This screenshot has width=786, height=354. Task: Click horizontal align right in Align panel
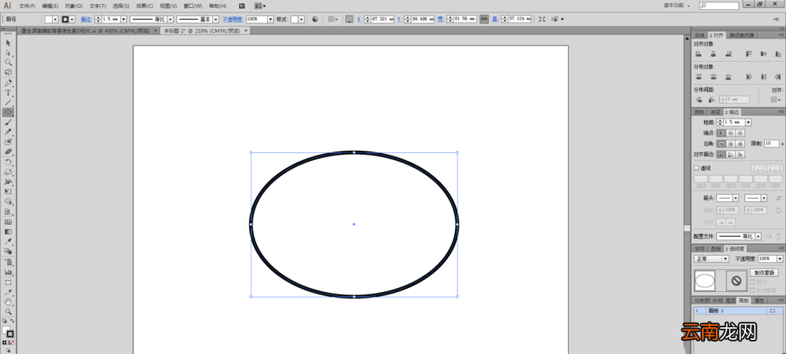pos(728,53)
